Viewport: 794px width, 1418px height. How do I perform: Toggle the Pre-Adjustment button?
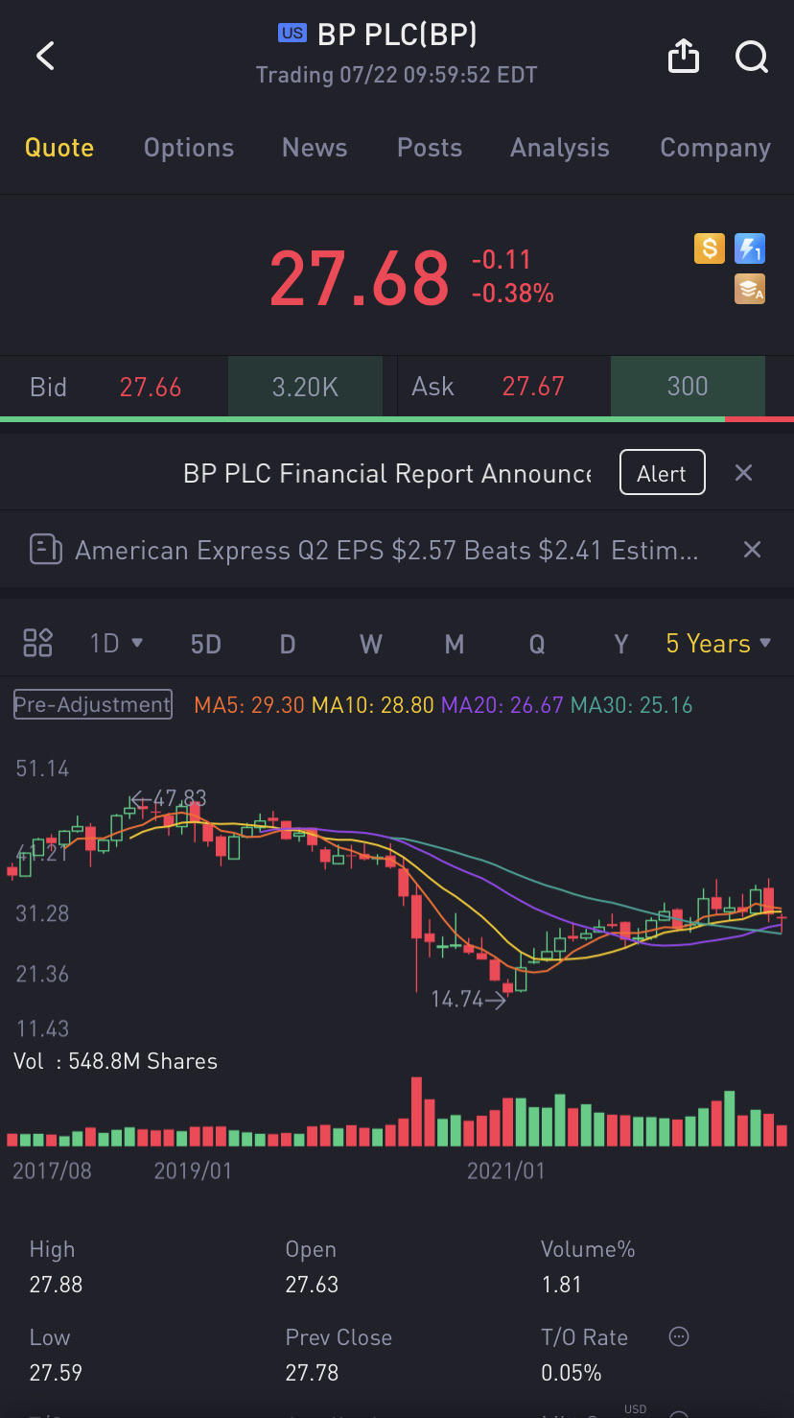(93, 704)
